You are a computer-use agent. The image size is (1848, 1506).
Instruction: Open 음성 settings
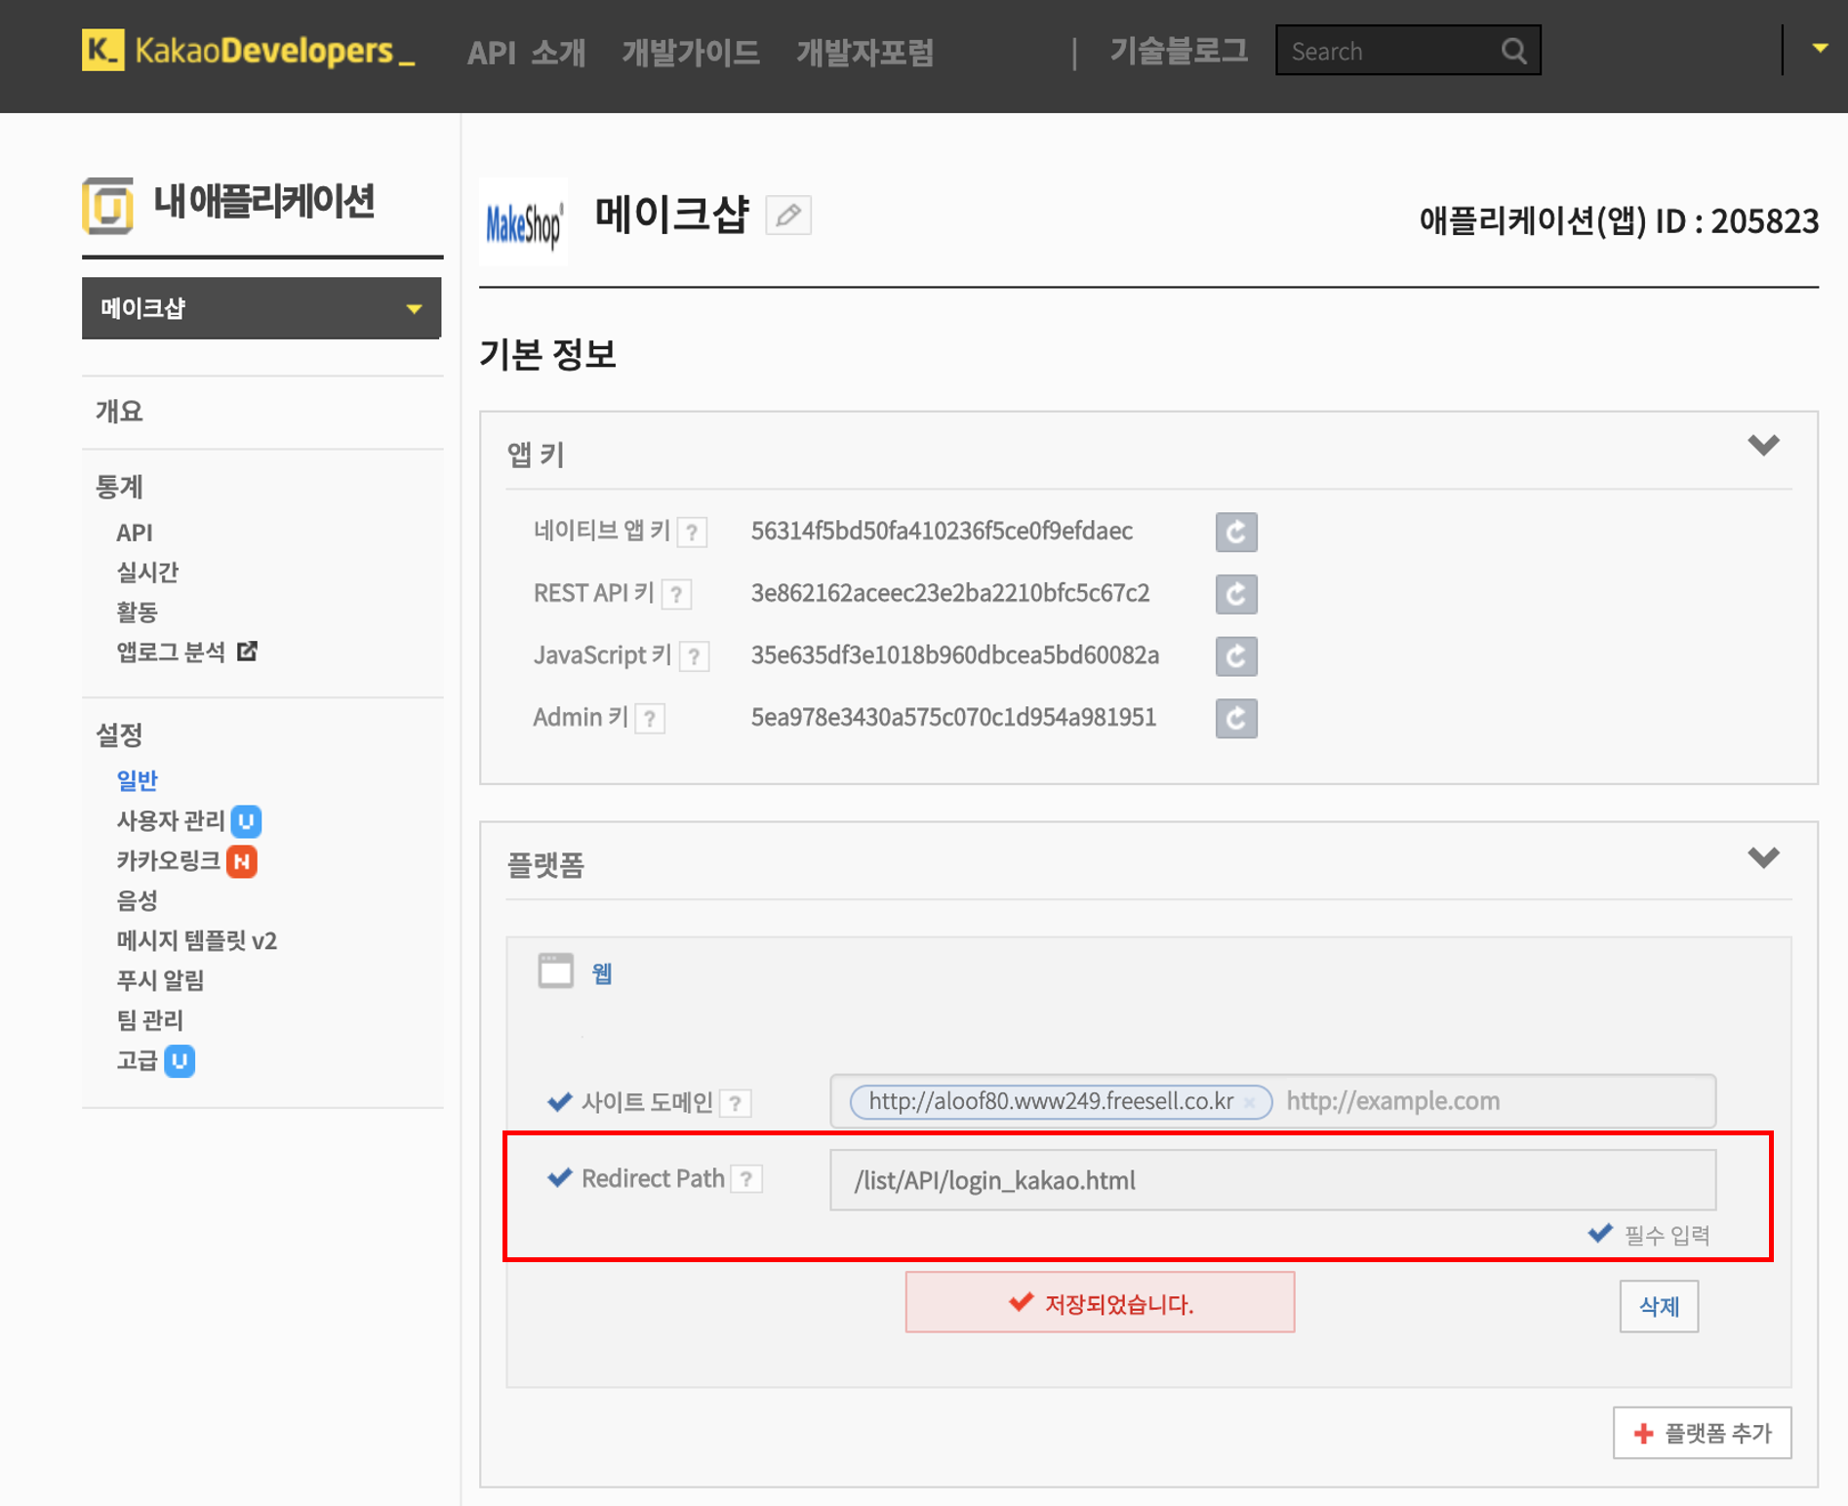(137, 900)
